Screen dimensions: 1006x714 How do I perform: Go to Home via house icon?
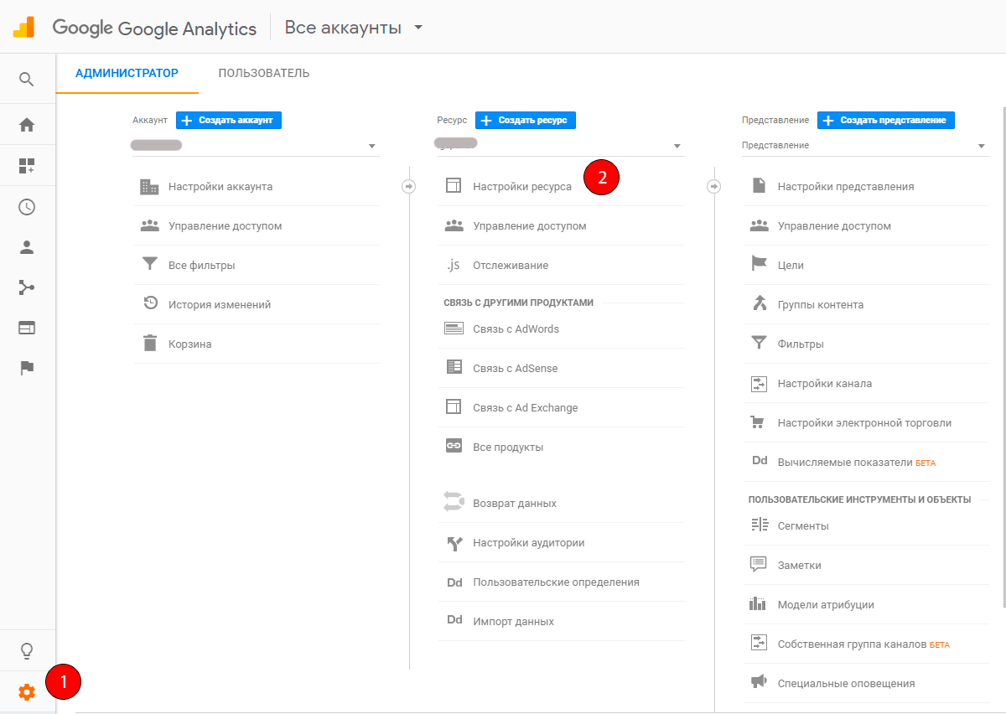(27, 125)
